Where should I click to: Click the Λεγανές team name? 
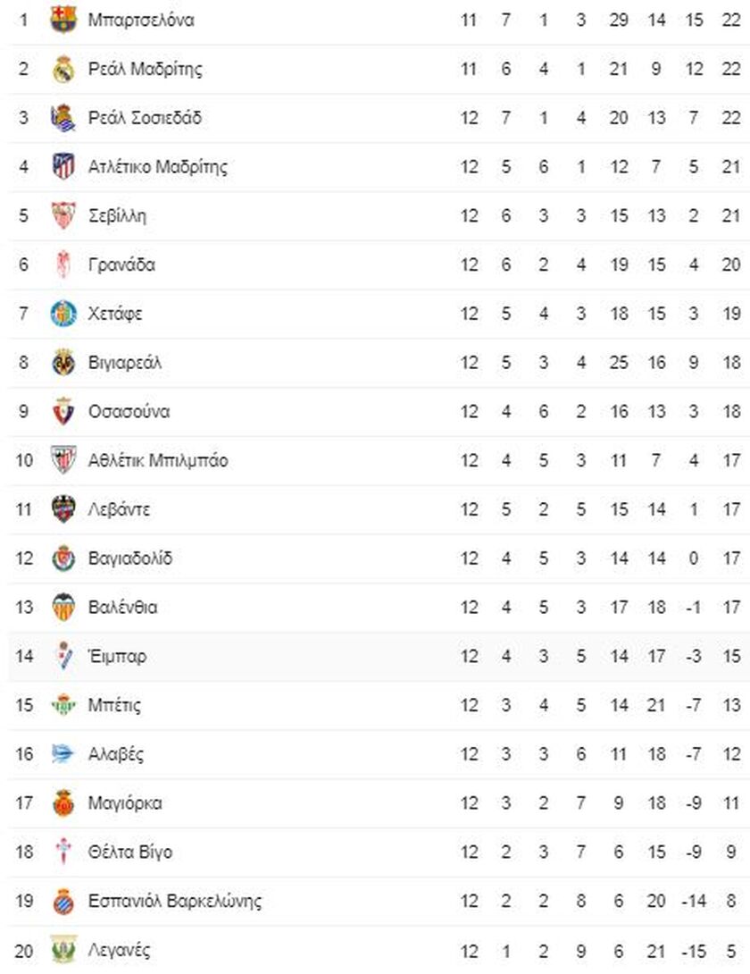click(x=120, y=950)
